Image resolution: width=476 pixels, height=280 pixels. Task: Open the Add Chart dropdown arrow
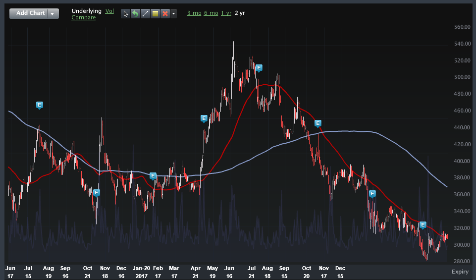tap(53, 14)
